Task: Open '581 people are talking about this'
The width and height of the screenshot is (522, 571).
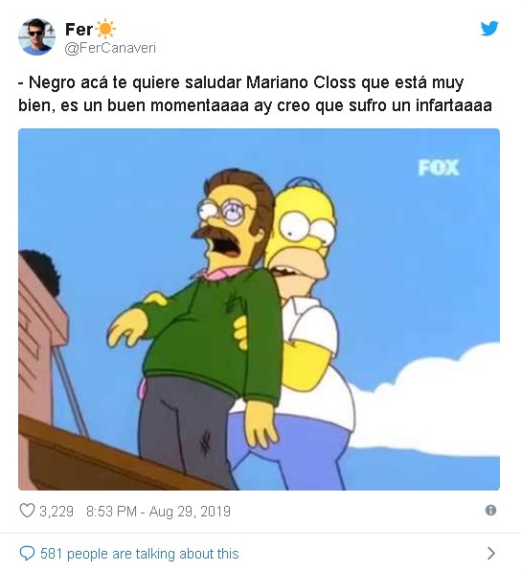Action: coord(140,554)
